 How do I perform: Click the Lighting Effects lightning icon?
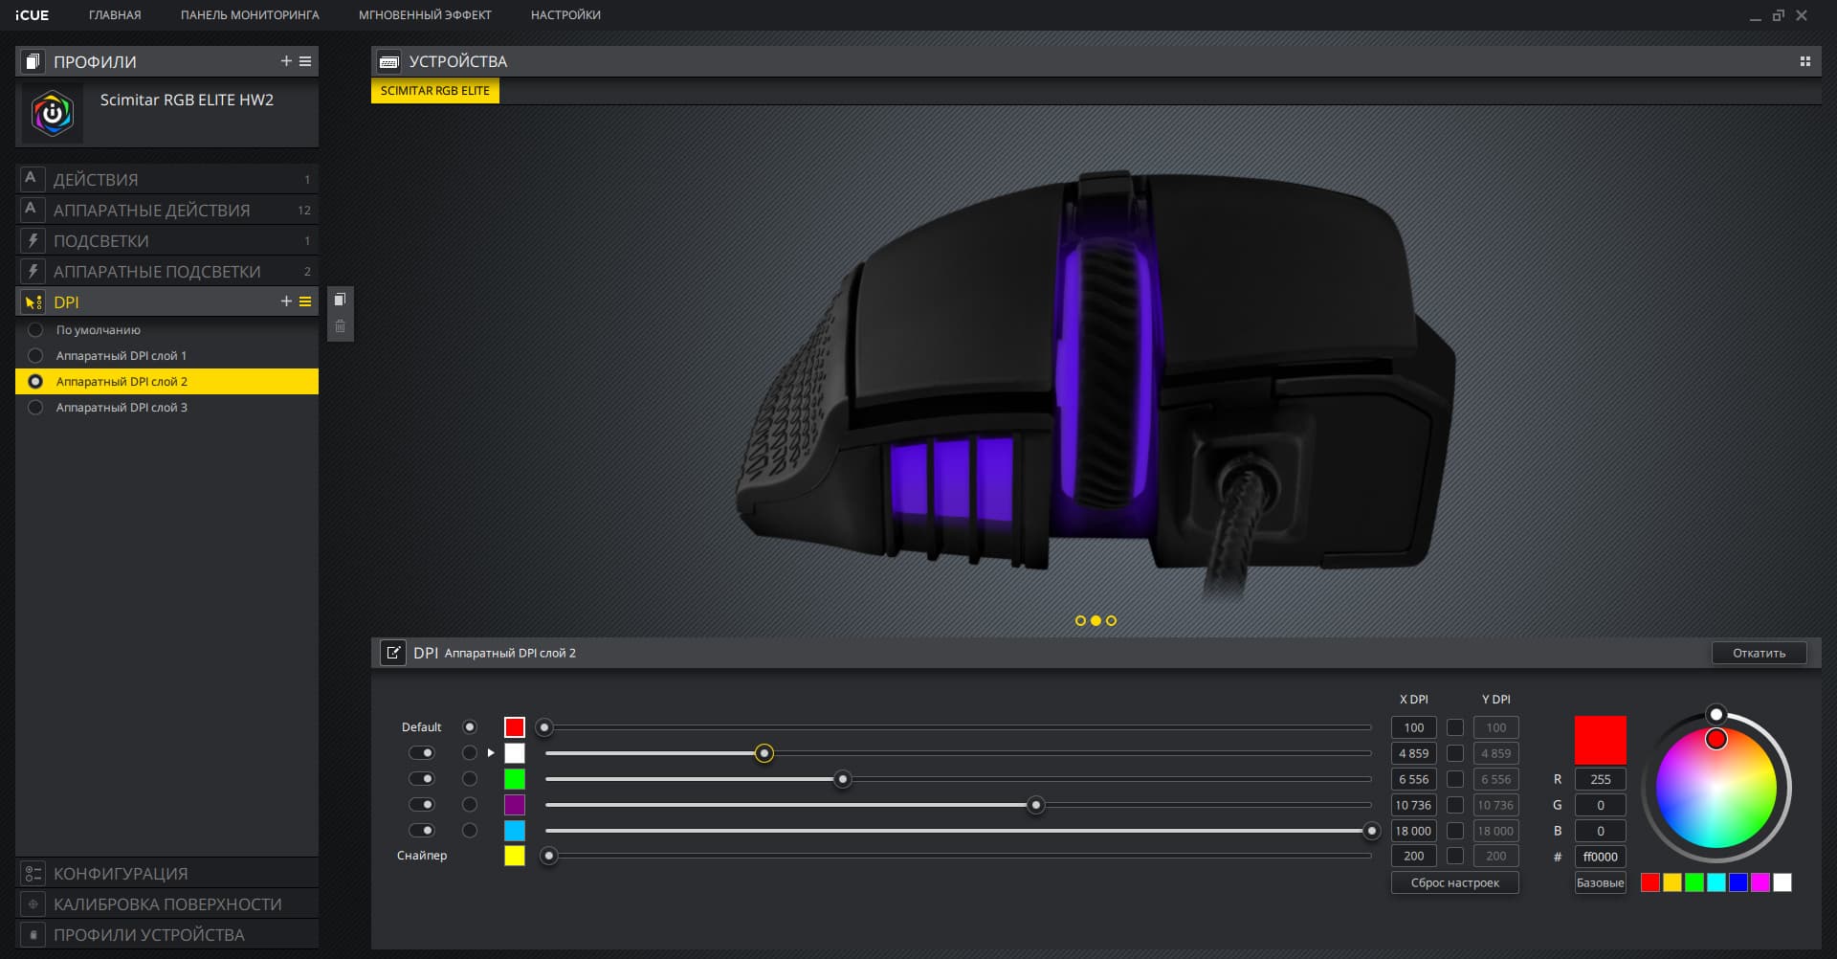coord(33,240)
